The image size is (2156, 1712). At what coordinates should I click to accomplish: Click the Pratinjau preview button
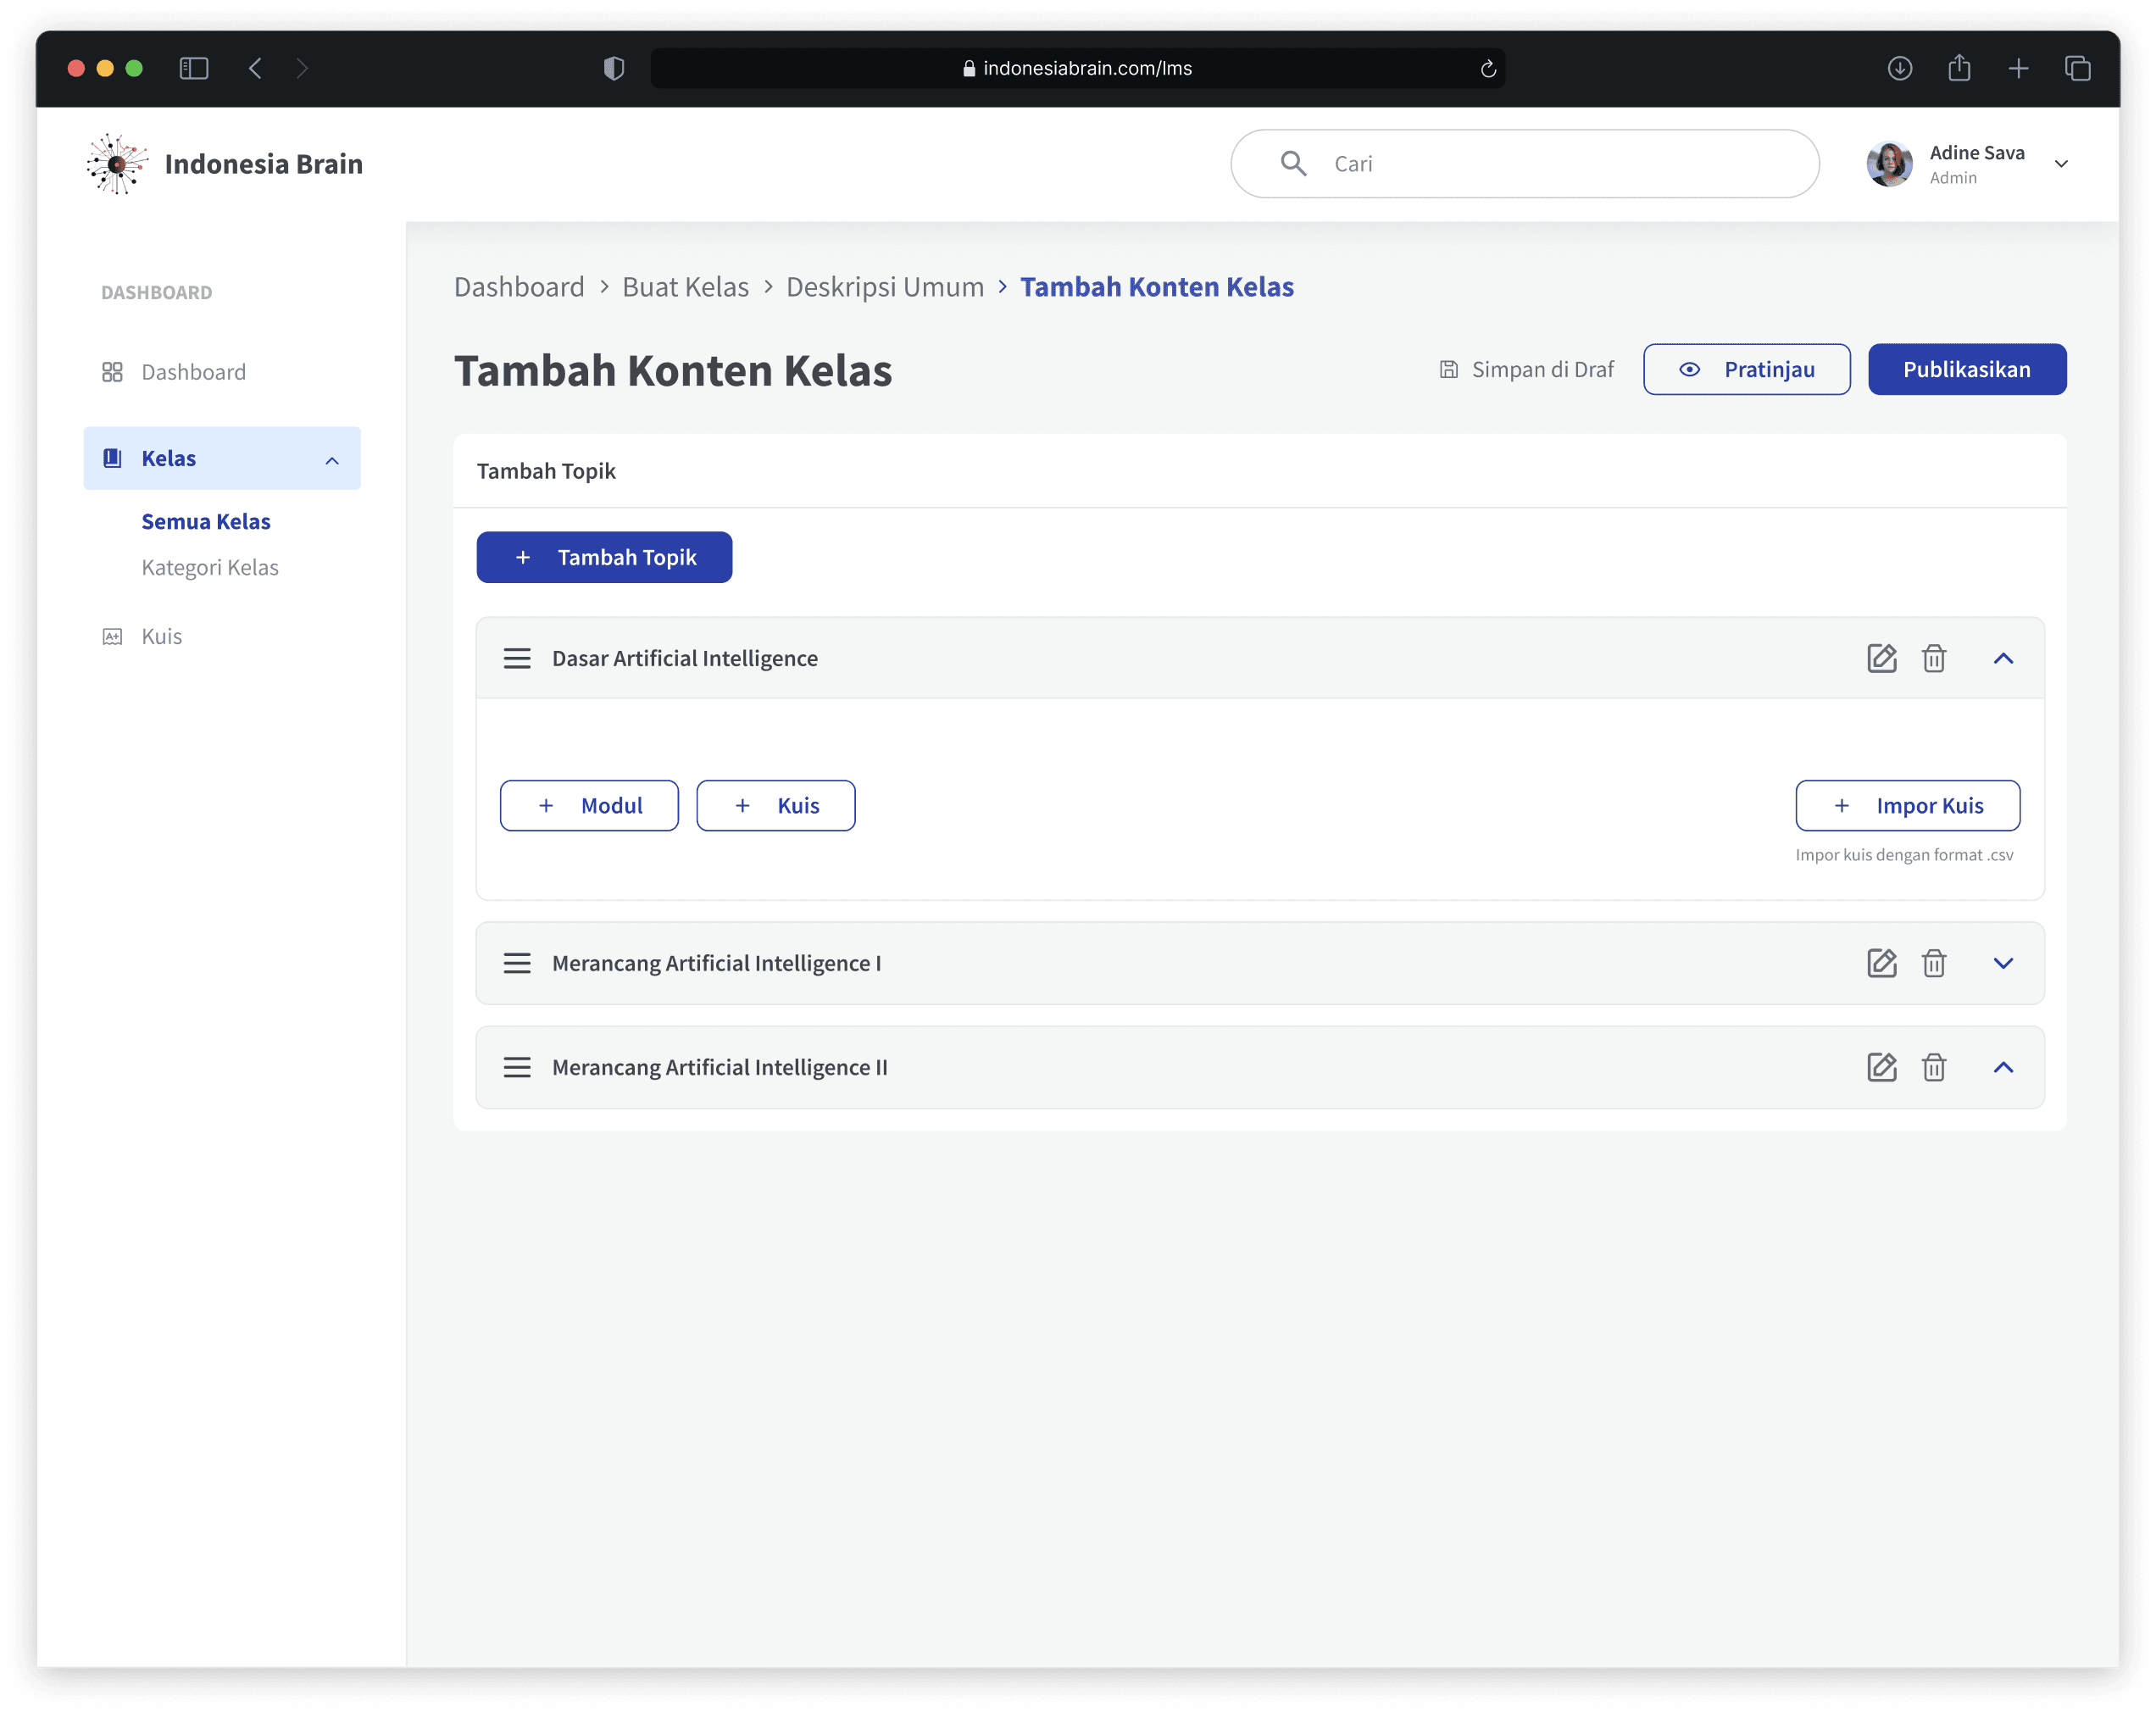tap(1746, 369)
